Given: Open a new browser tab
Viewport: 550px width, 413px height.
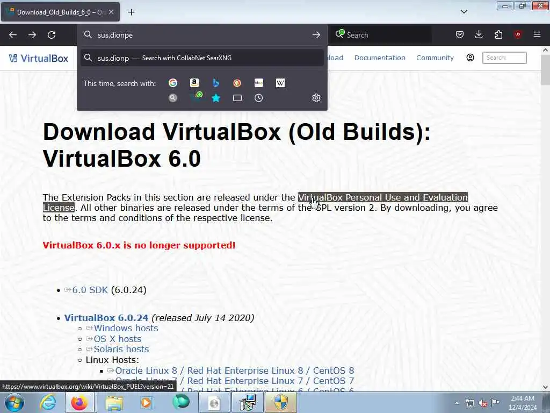Looking at the screenshot, I should pos(131,12).
